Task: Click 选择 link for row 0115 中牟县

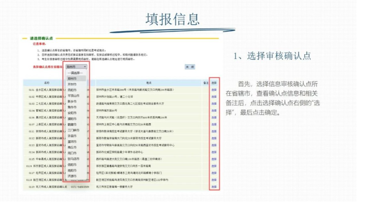Action: (214, 159)
